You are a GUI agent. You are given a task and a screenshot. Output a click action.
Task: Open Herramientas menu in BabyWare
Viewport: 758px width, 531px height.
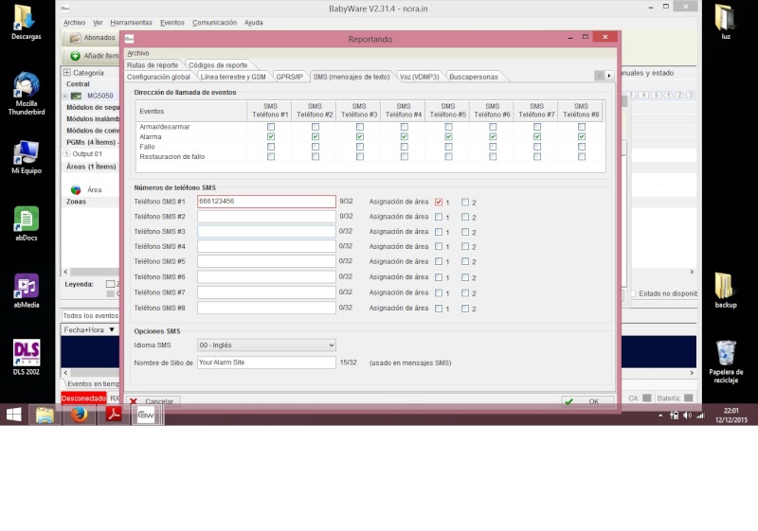[131, 23]
